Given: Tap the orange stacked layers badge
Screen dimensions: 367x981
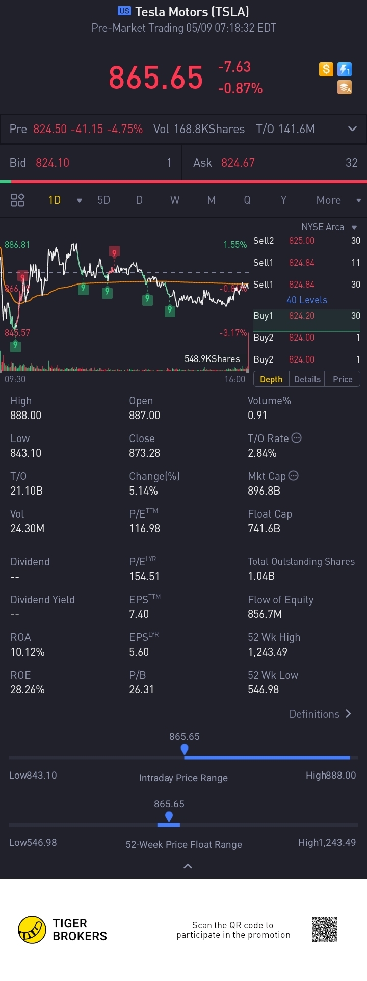Looking at the screenshot, I should click(x=345, y=88).
